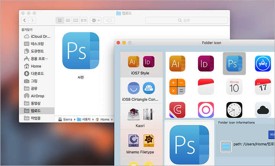Open the iOS7 Style icon set
275x166 pixels.
tap(141, 64)
